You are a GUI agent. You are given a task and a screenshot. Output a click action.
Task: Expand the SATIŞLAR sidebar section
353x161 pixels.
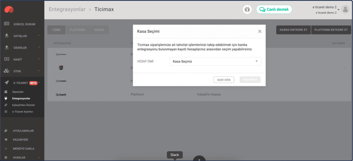tap(22, 36)
